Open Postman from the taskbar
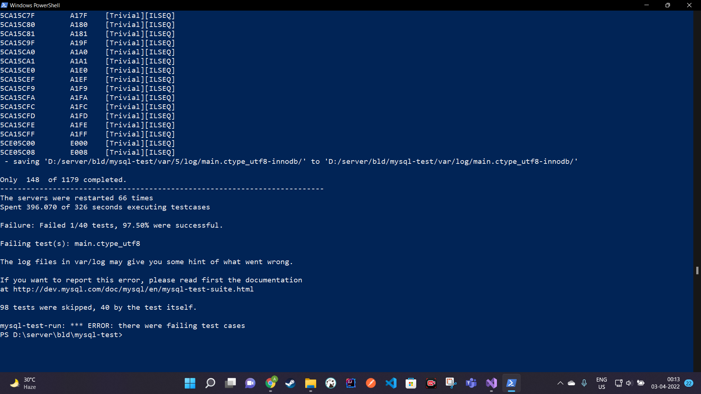Image resolution: width=701 pixels, height=394 pixels. pos(371,383)
